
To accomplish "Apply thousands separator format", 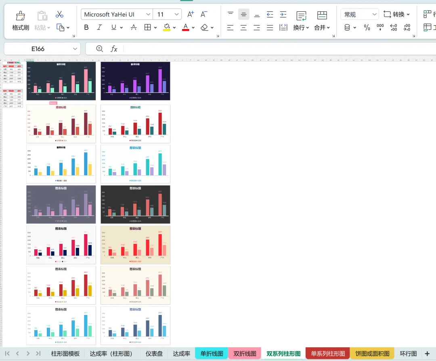I will [x=380, y=27].
